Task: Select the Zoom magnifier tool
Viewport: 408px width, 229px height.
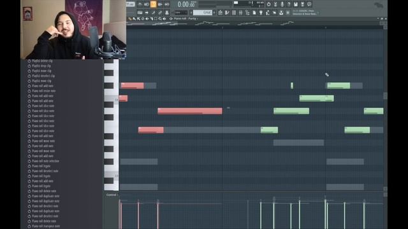Action: pyautogui.click(x=160, y=18)
